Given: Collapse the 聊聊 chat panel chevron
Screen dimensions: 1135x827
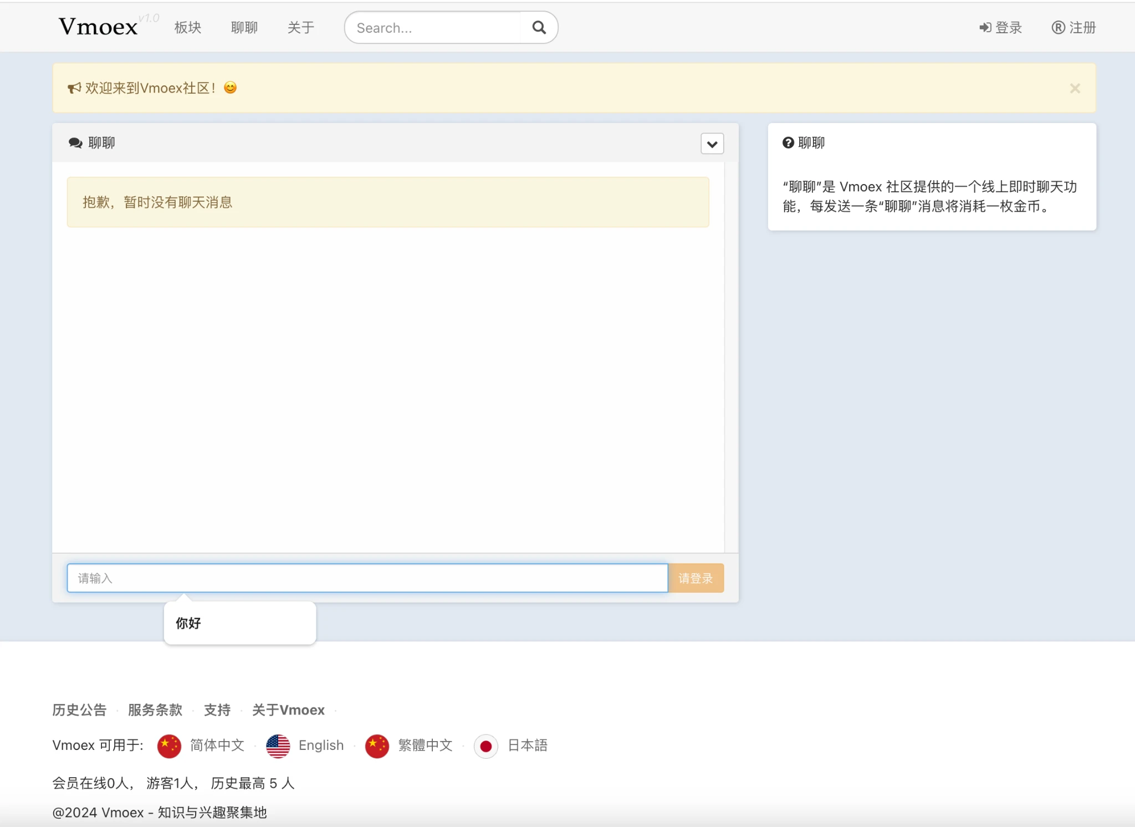Looking at the screenshot, I should (x=712, y=144).
